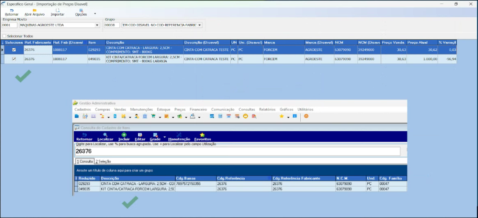This screenshot has width=478, height=218.
Task: Open the shopping cart icon in Gestão toolbar
Action: click(153, 116)
